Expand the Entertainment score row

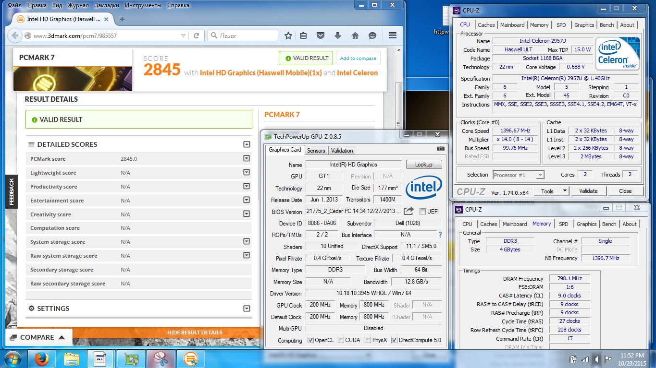(x=247, y=200)
